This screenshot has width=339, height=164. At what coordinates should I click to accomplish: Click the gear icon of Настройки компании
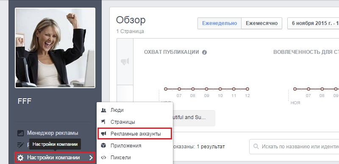pos(20,158)
